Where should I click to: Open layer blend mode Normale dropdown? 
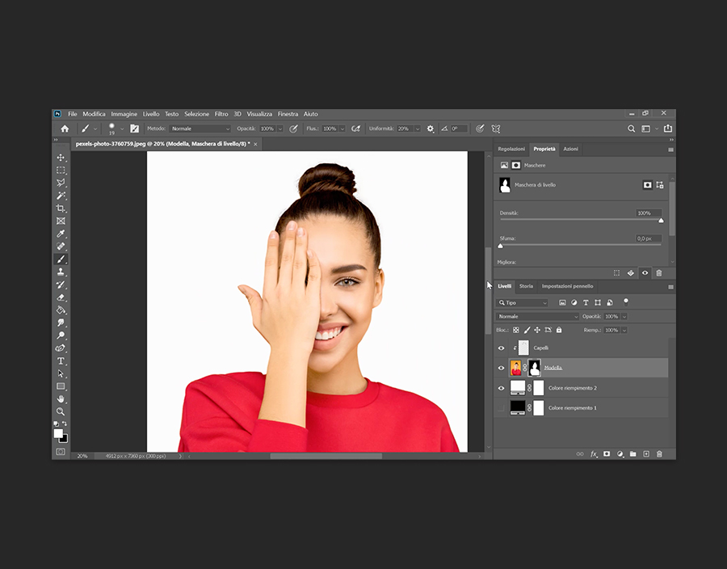click(538, 316)
